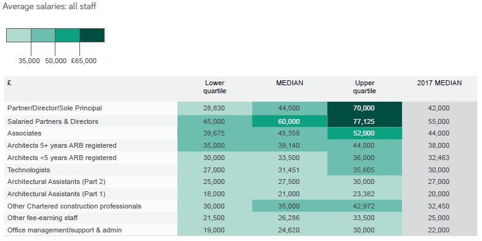Screen dimensions: 482x241
Task: Click the 60,000 median cell
Action: point(289,121)
